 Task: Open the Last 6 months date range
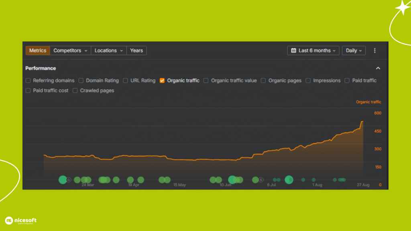tap(313, 51)
